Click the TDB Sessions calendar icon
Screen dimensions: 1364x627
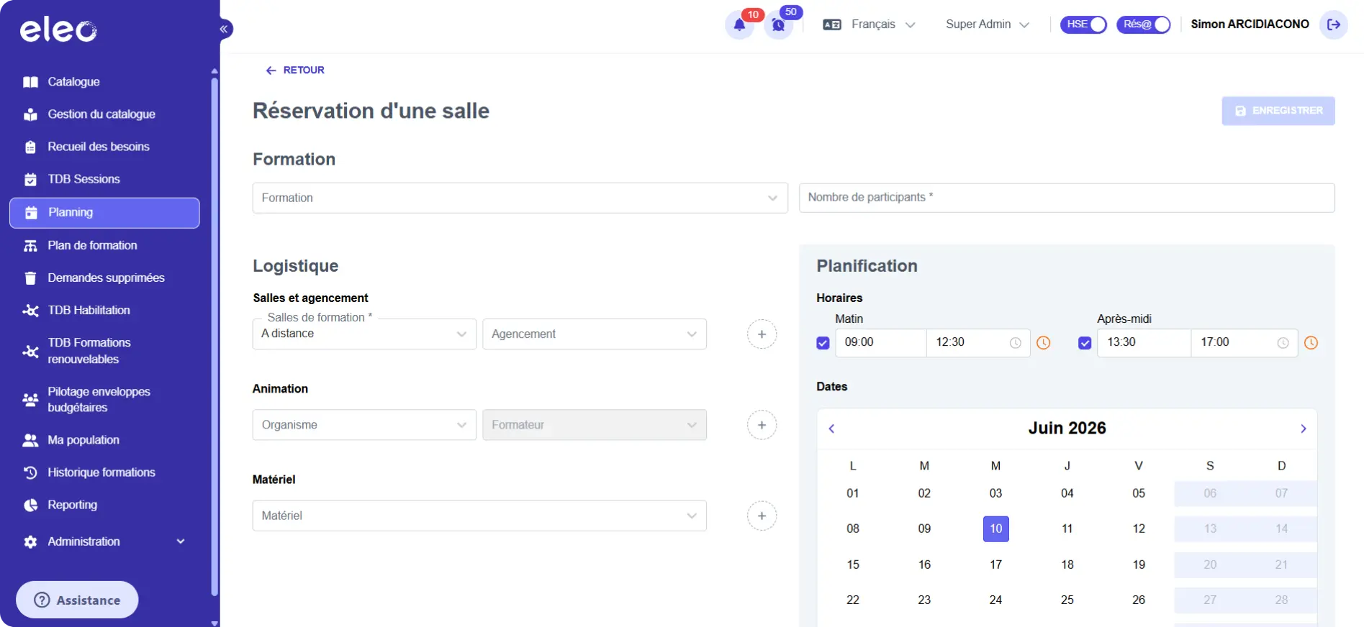tap(30, 179)
